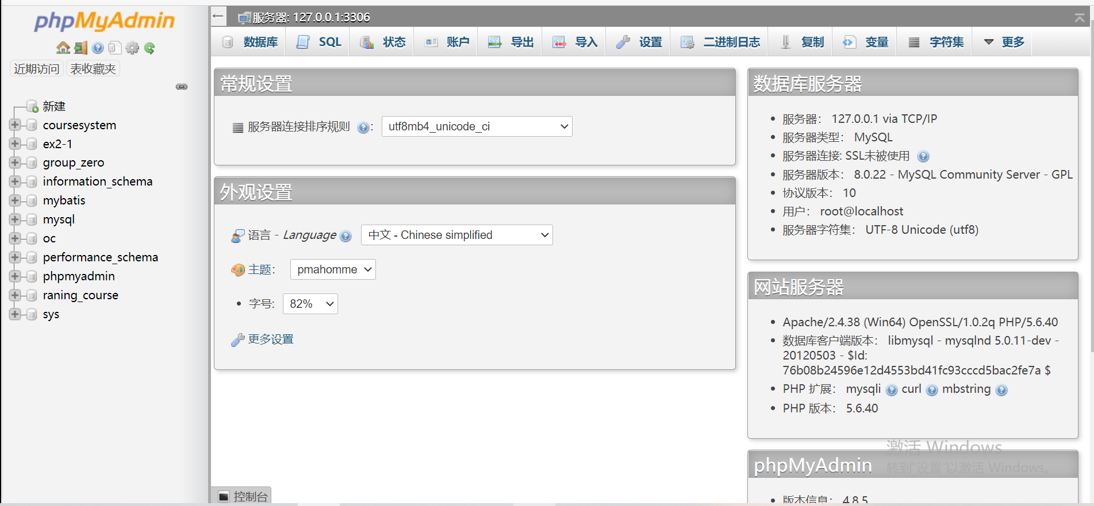The image size is (1094, 506).
Task: Open the sys database
Action: 51,314
